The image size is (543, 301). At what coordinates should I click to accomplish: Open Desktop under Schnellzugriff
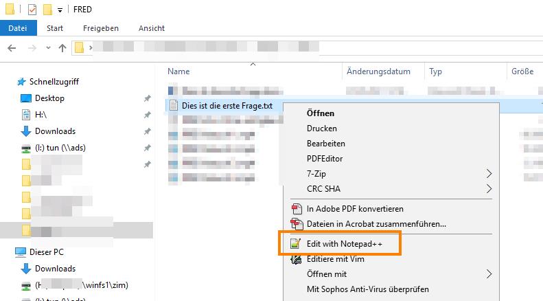click(x=49, y=98)
